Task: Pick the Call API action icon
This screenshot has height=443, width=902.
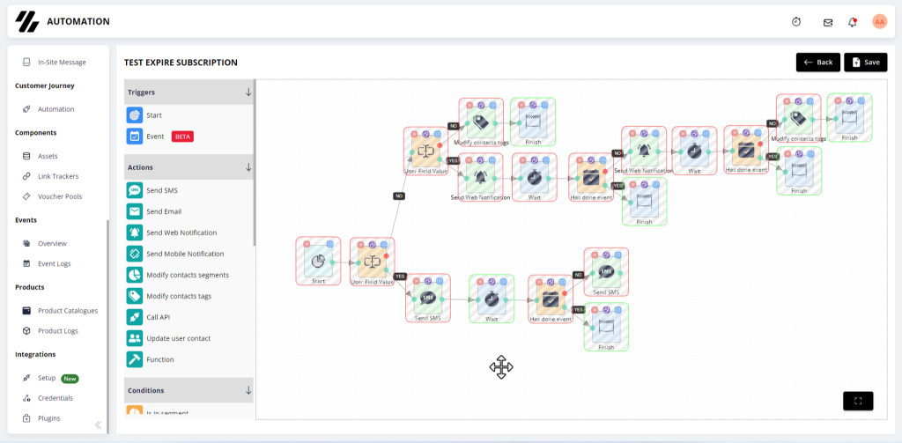Action: (135, 317)
